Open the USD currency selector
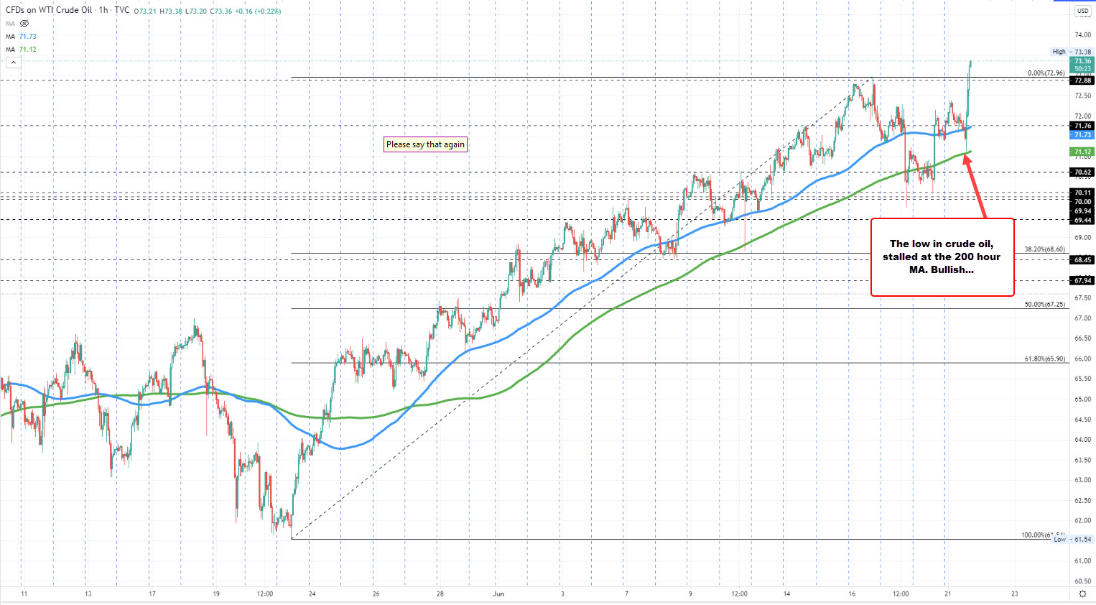This screenshot has height=605, width=1096. (1082, 11)
